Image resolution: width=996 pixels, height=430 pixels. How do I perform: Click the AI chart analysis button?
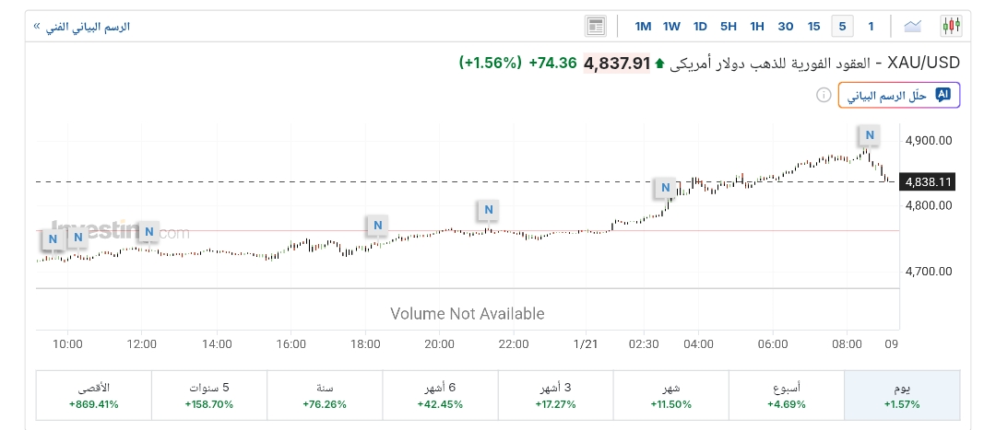(x=899, y=95)
